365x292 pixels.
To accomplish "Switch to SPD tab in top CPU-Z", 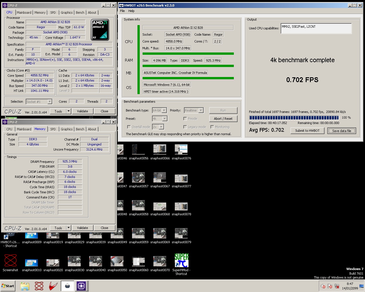I will pos(53,13).
